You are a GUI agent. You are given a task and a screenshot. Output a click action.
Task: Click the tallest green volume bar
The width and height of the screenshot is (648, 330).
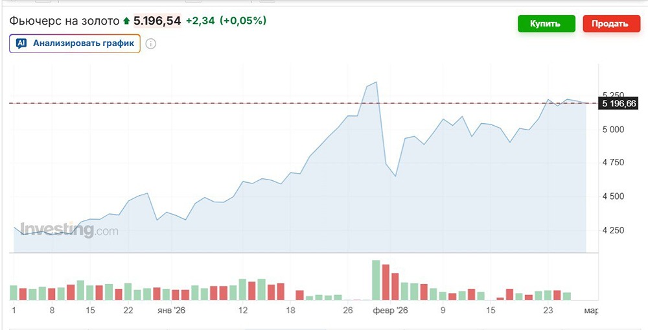pos(375,279)
